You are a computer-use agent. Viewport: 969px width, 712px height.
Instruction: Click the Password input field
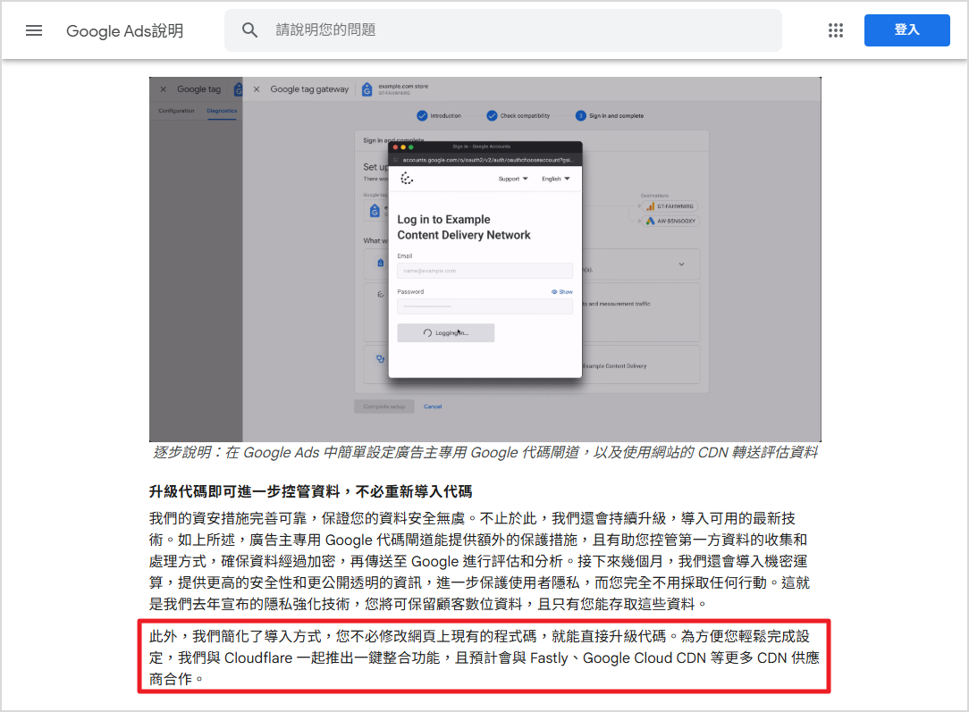point(485,307)
